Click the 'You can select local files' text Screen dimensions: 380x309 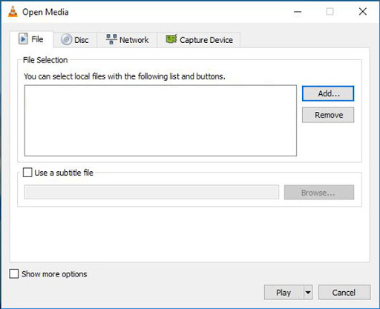(x=125, y=76)
